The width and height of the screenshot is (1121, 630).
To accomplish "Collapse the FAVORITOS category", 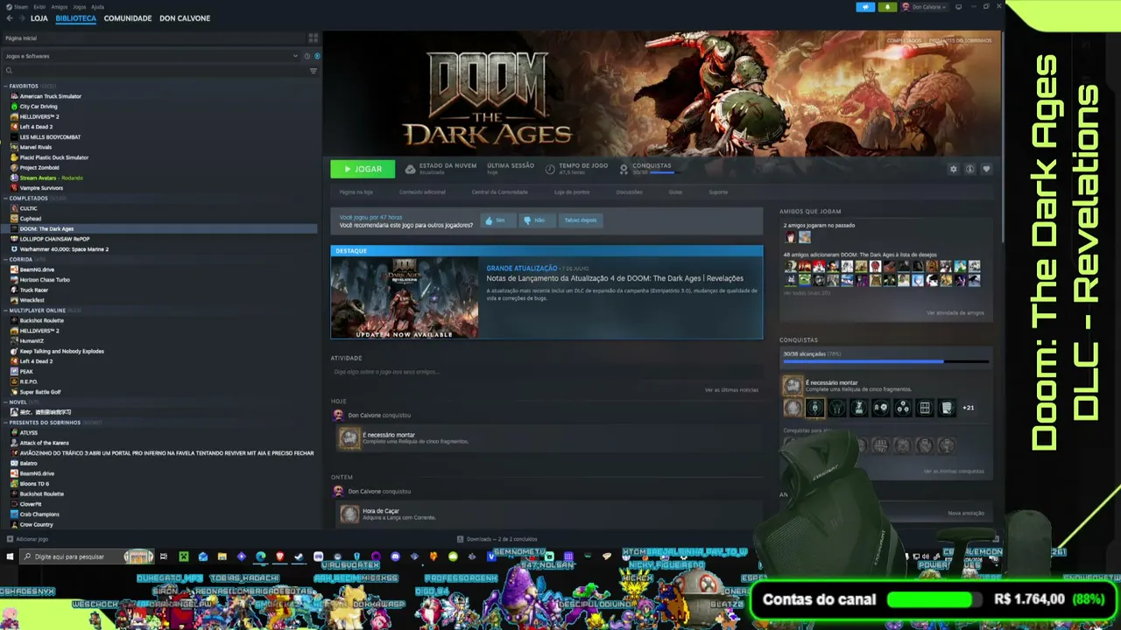I will click(x=6, y=87).
